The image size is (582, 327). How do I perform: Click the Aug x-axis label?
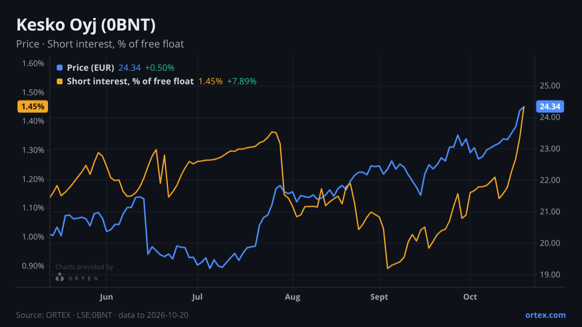point(291,296)
